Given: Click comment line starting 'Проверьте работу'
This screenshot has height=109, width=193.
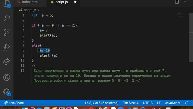Looking at the screenshot, I should [x=87, y=81].
